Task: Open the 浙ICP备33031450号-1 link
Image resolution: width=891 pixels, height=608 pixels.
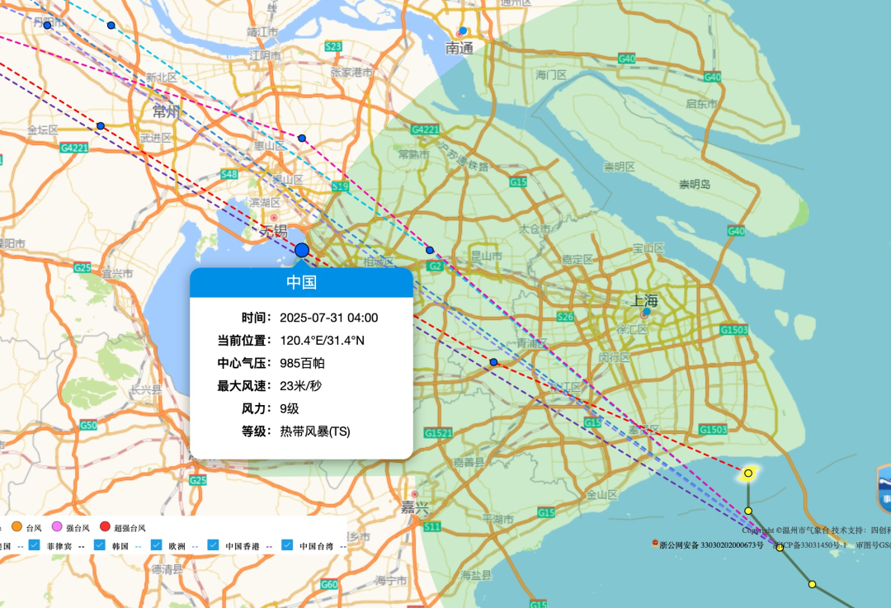Action: [810, 545]
